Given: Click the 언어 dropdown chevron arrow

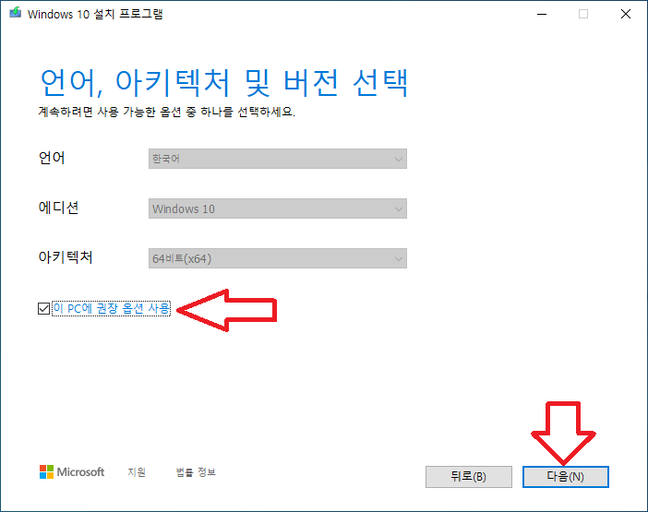Looking at the screenshot, I should pyautogui.click(x=398, y=160).
